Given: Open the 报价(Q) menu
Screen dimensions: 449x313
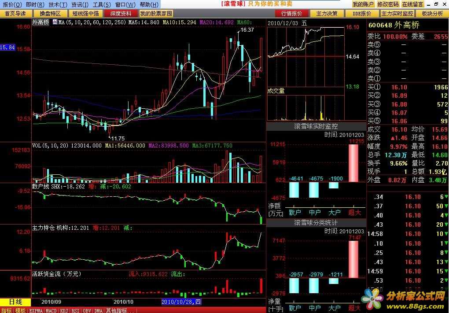Looking at the screenshot, I should pyautogui.click(x=12, y=4).
